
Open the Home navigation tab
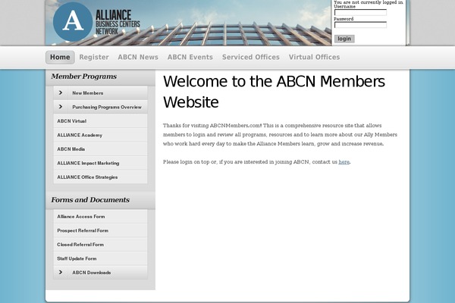[x=60, y=57]
